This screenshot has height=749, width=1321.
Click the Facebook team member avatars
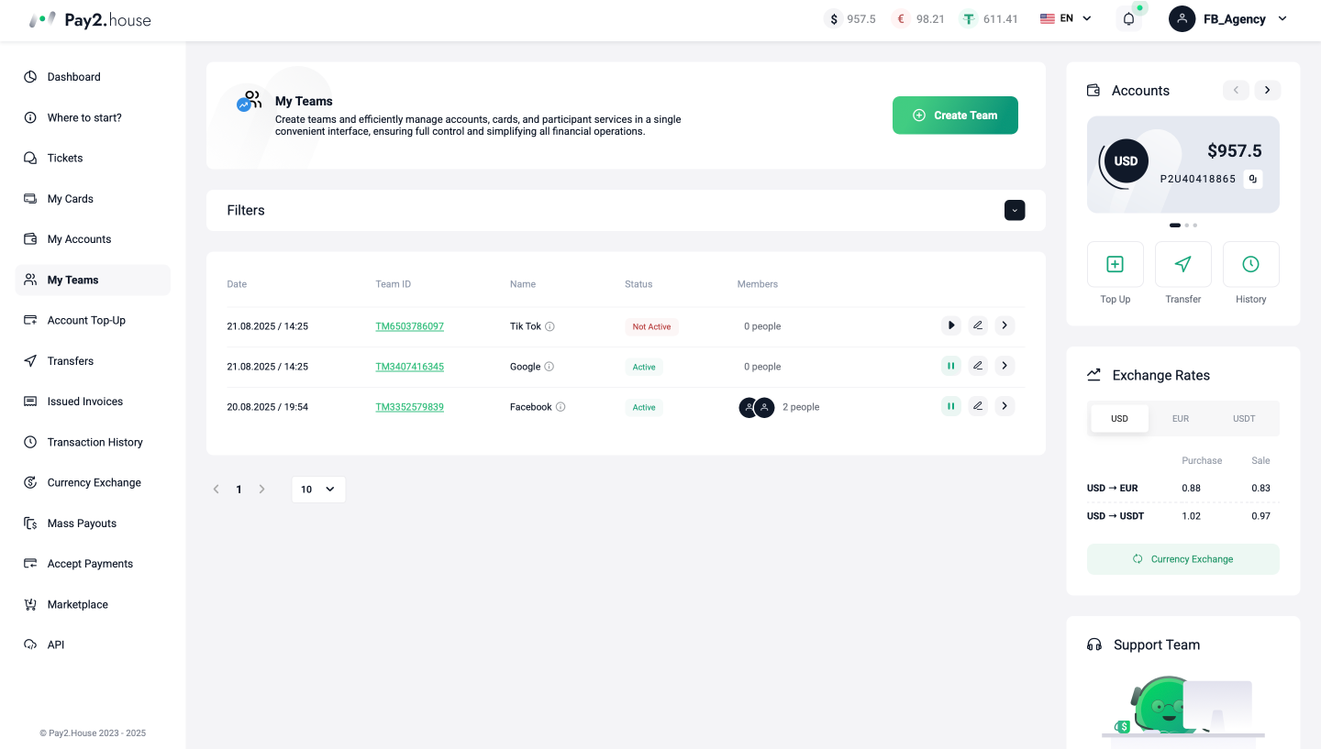click(757, 407)
